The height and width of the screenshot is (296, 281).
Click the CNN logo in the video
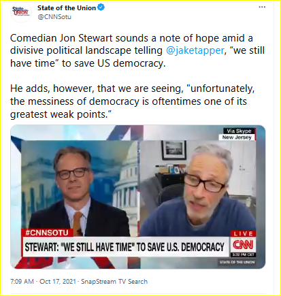coord(243,245)
